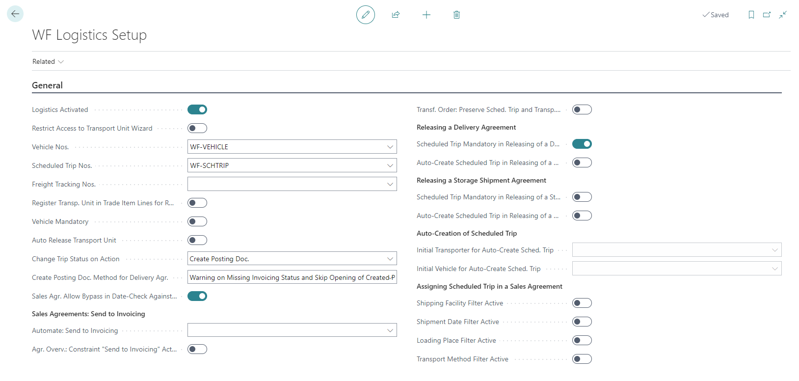Click the share icon in toolbar
The width and height of the screenshot is (799, 381).
tap(396, 15)
